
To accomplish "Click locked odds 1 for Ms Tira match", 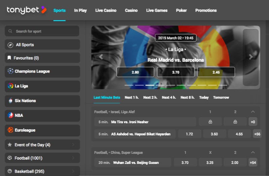I will click(x=210, y=122).
